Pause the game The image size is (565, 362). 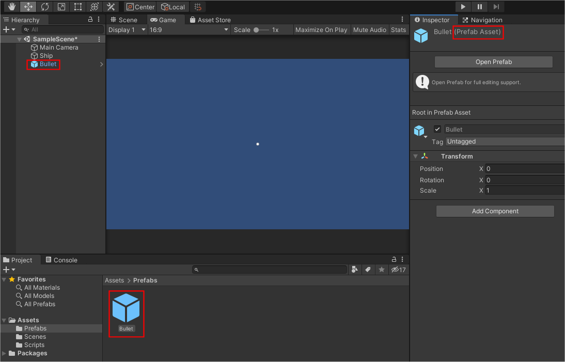pos(480,7)
